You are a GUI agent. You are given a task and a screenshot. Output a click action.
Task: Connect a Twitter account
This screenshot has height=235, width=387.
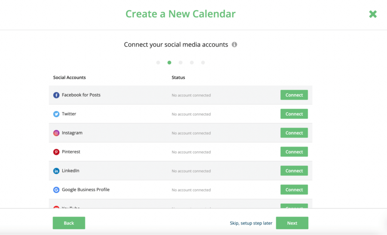(x=294, y=114)
